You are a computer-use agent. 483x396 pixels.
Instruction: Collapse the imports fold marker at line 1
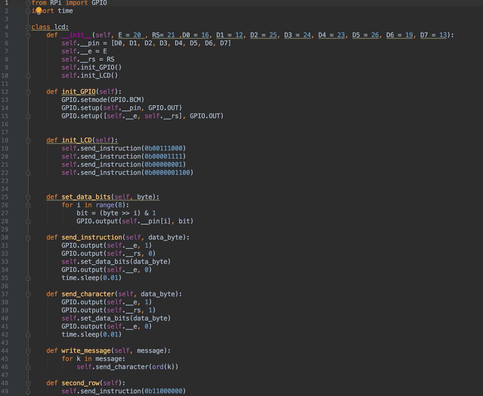[x=28, y=3]
